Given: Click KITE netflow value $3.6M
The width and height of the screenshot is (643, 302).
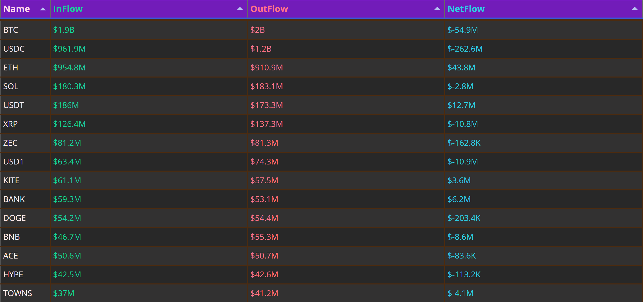Looking at the screenshot, I should [x=459, y=180].
